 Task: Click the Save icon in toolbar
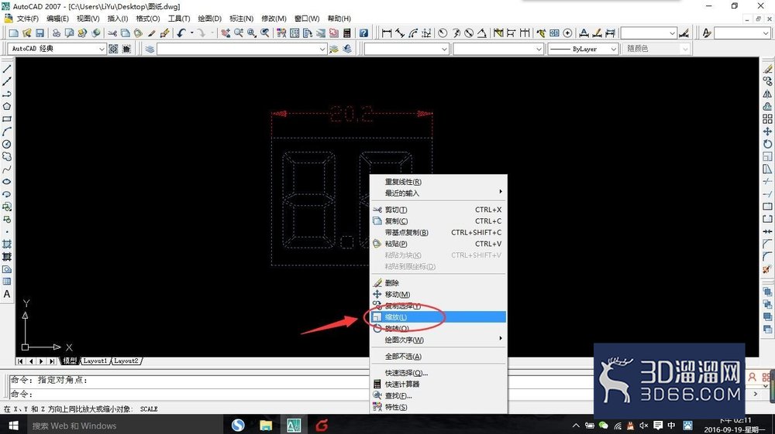click(x=40, y=33)
